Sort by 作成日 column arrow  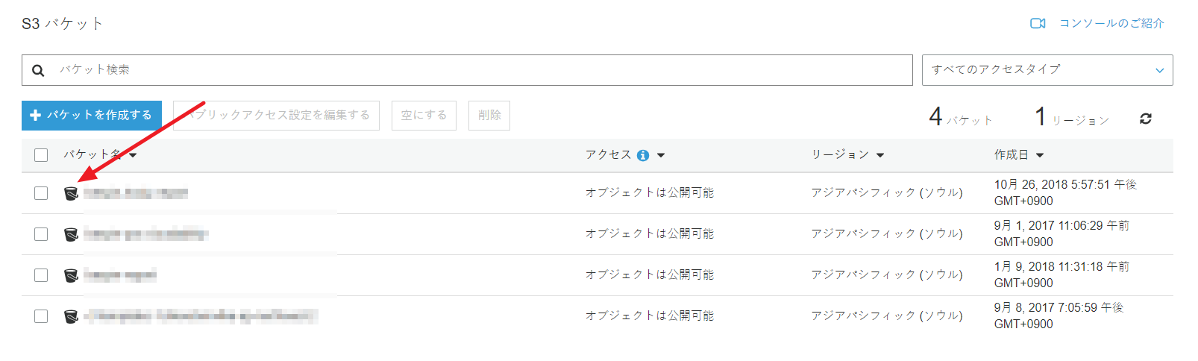coord(1040,155)
